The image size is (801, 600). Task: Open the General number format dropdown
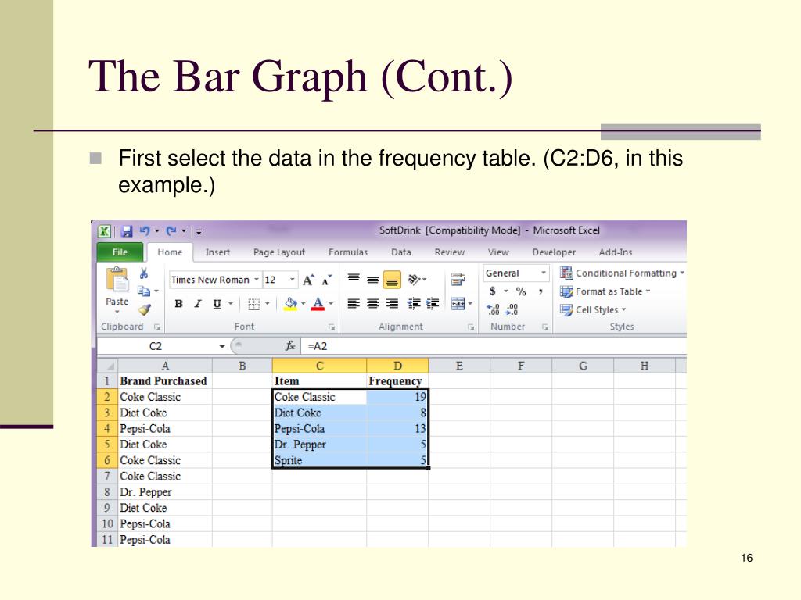(544, 273)
